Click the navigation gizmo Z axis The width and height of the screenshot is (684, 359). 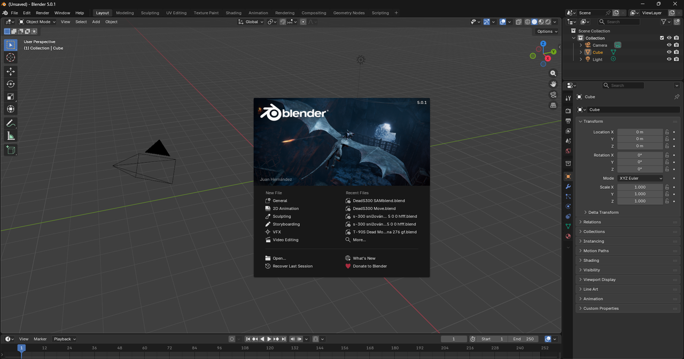pos(543,44)
